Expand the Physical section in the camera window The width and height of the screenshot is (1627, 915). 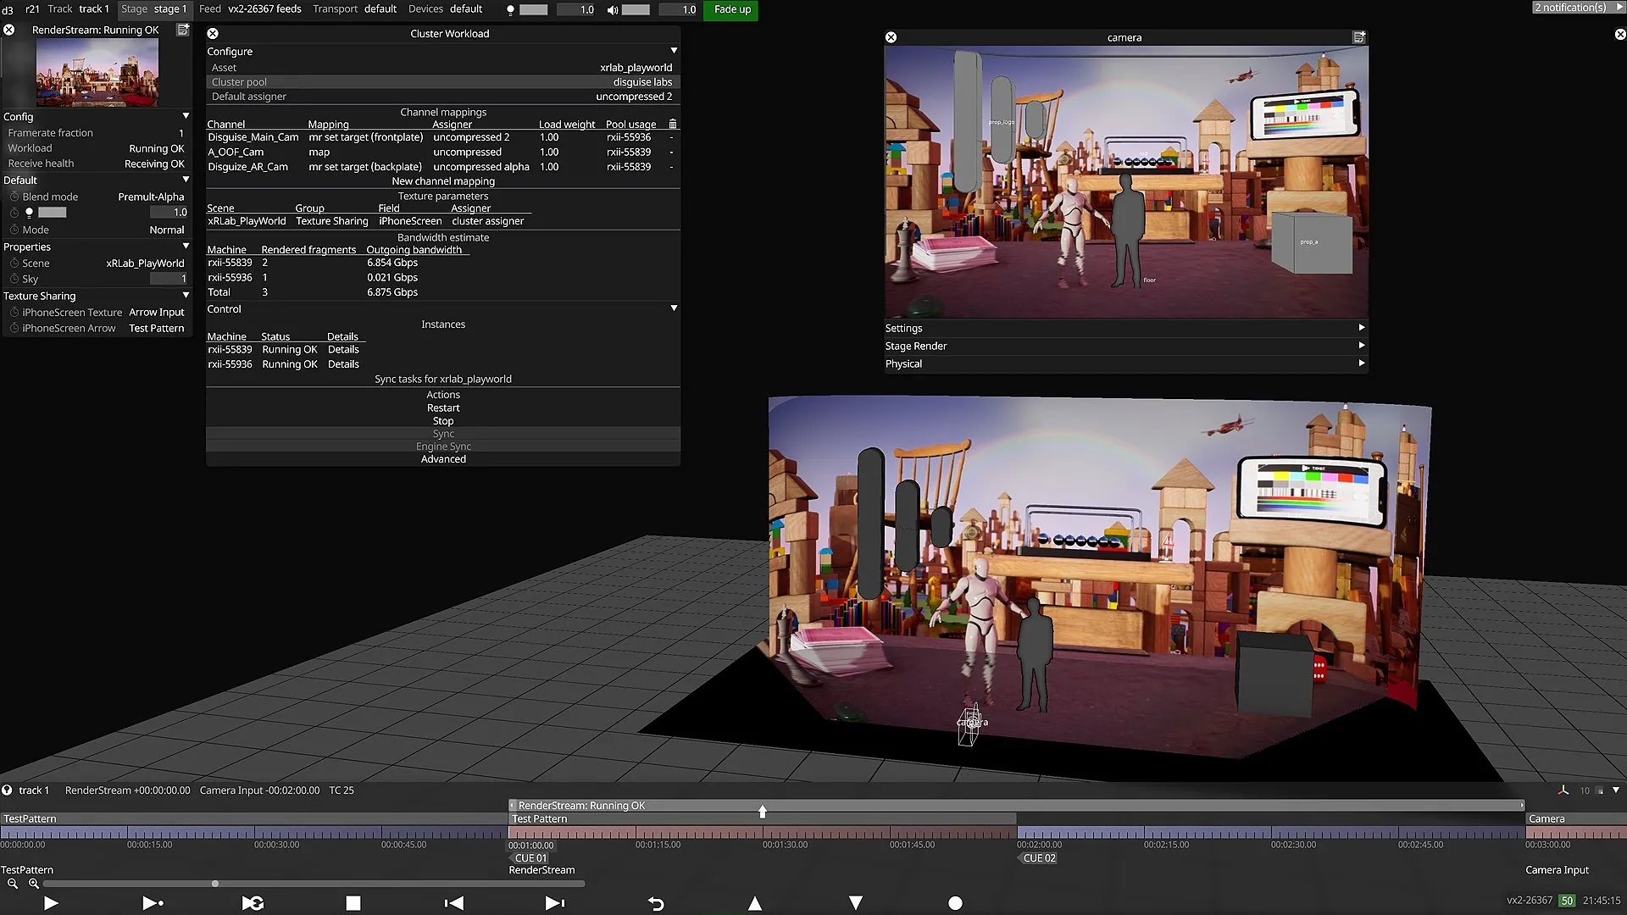(x=1360, y=363)
